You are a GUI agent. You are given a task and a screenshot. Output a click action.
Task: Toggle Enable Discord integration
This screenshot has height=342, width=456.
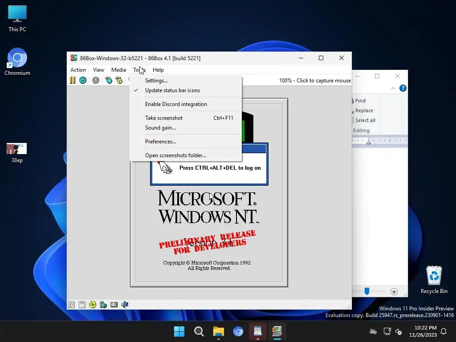tap(186, 104)
